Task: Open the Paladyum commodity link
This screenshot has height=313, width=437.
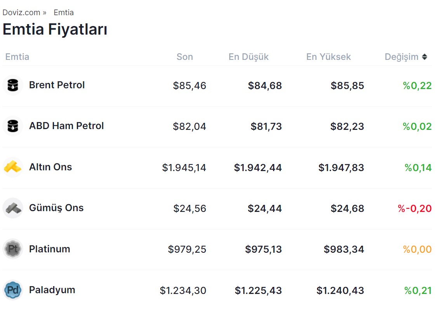Action: coord(52,290)
